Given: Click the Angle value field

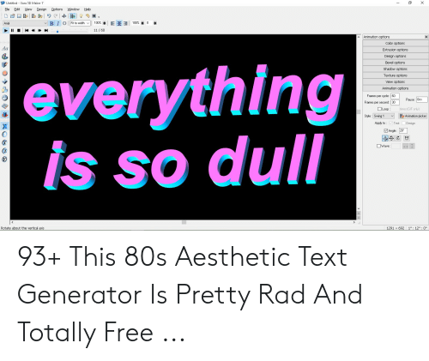Looking at the screenshot, I should [403, 130].
